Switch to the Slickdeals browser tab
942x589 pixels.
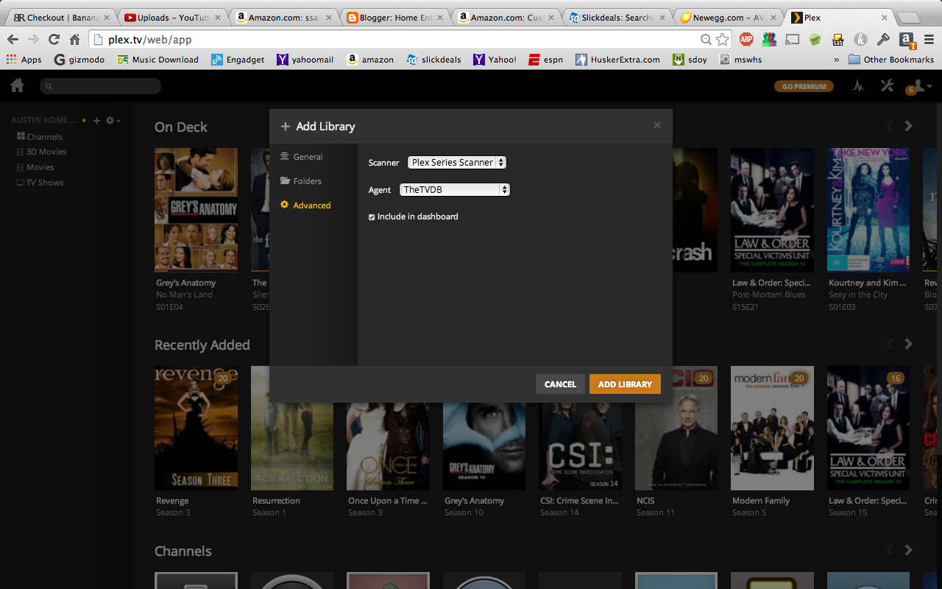point(617,17)
